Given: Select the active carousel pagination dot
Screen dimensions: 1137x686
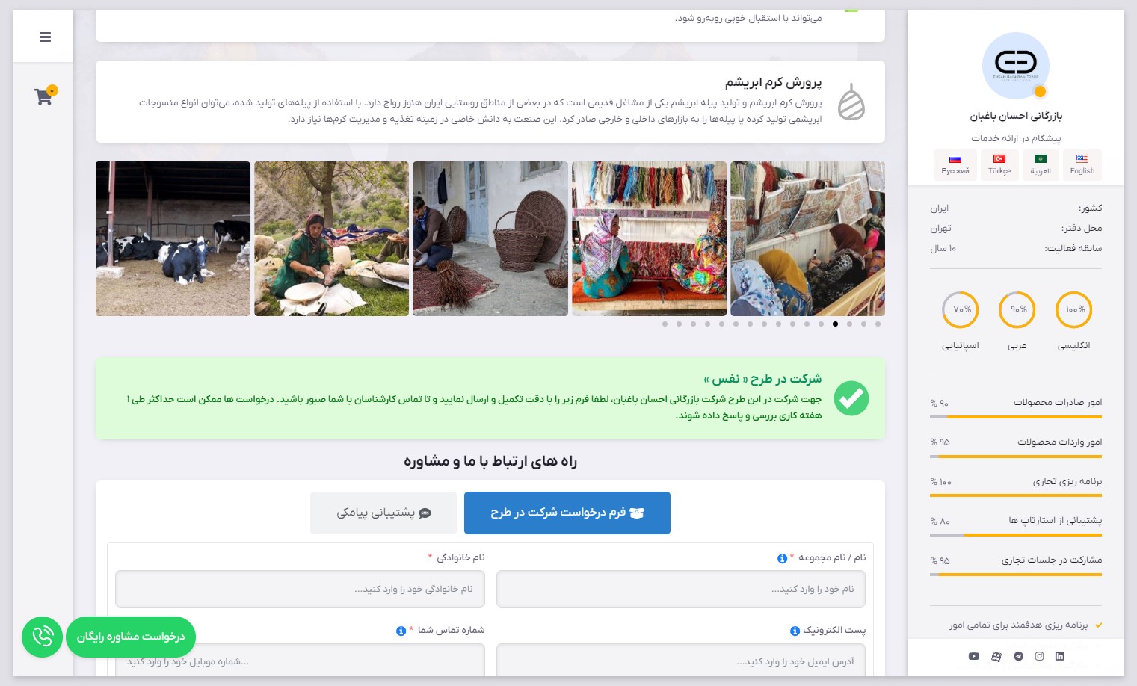Looking at the screenshot, I should [x=835, y=324].
